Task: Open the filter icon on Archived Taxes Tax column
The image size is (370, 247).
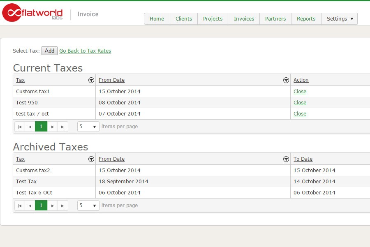Action: pos(91,159)
